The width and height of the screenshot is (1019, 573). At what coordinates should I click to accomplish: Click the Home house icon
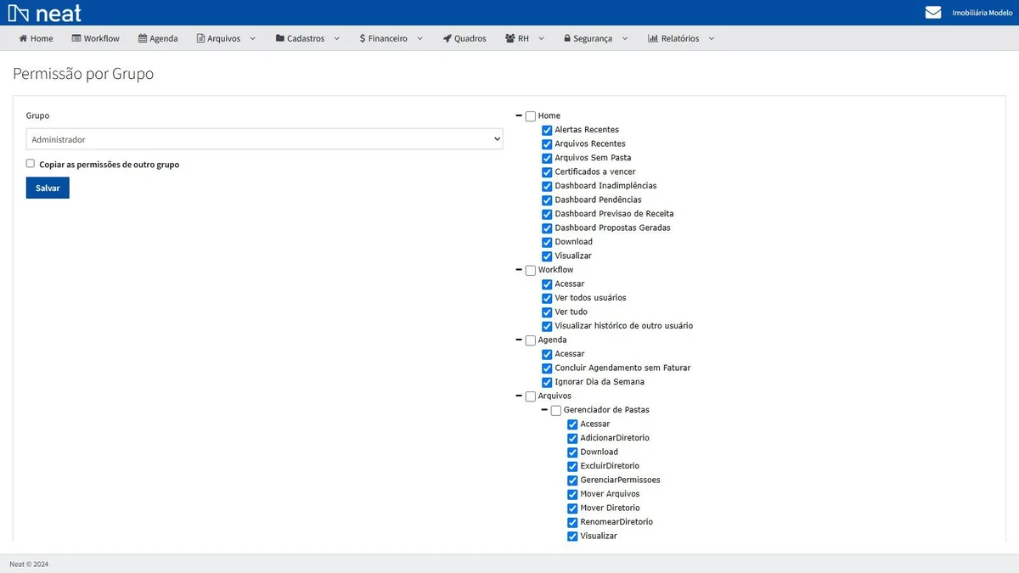pos(23,38)
